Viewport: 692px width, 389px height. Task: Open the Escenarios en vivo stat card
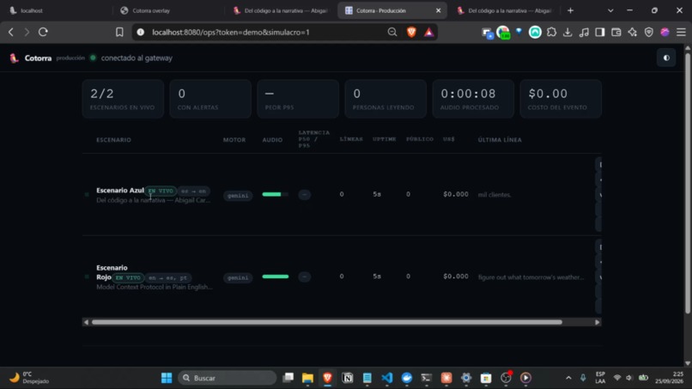click(123, 99)
